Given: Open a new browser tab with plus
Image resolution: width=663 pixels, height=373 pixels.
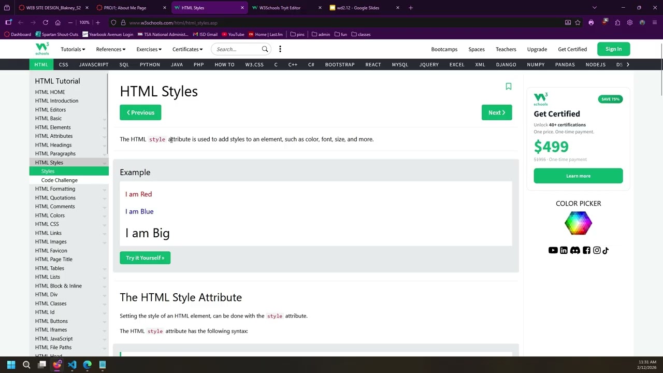Looking at the screenshot, I should (x=411, y=8).
